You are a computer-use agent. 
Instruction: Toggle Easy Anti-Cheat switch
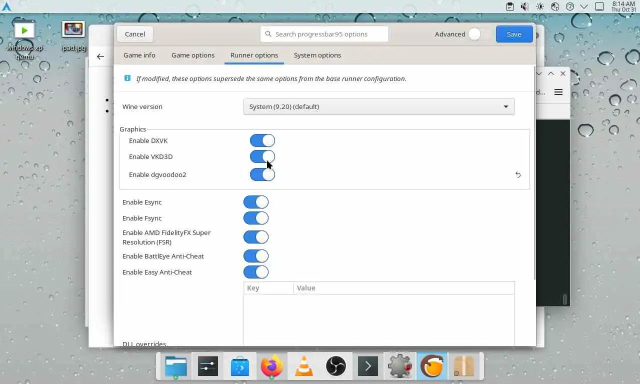256,272
